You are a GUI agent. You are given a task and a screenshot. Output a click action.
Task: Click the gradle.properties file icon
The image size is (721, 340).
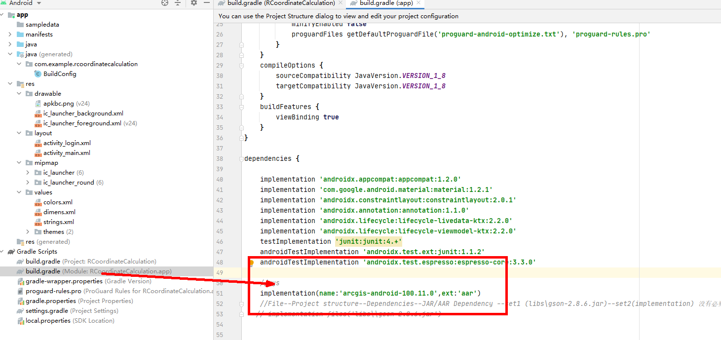[x=20, y=301]
